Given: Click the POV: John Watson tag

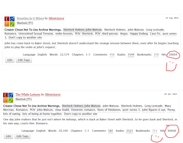Looking at the screenshot, I should coord(41,110).
